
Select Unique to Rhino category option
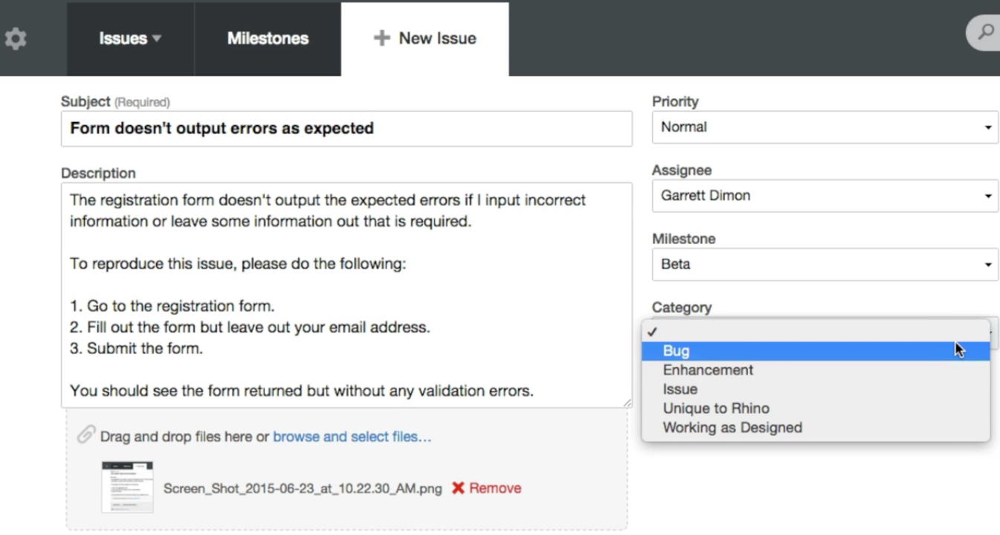[716, 409]
